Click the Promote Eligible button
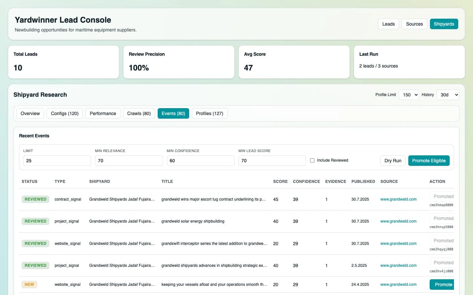 [x=429, y=161]
